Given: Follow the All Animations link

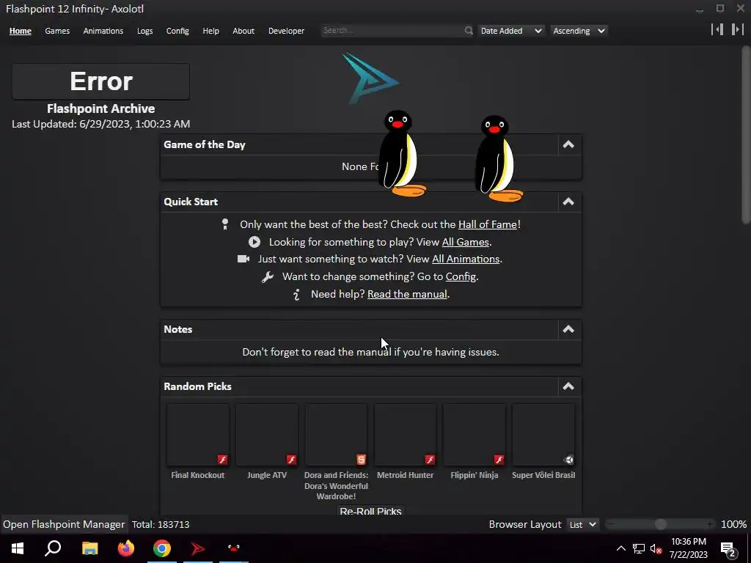Looking at the screenshot, I should 466,259.
